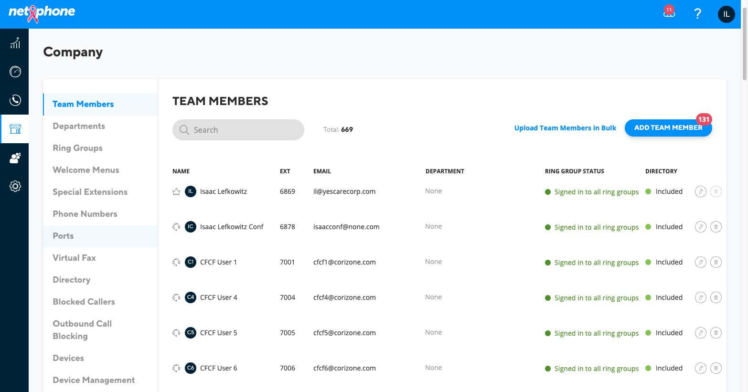
Task: Click the crown icon beside Isaac Lefkowitz
Action: tap(176, 191)
